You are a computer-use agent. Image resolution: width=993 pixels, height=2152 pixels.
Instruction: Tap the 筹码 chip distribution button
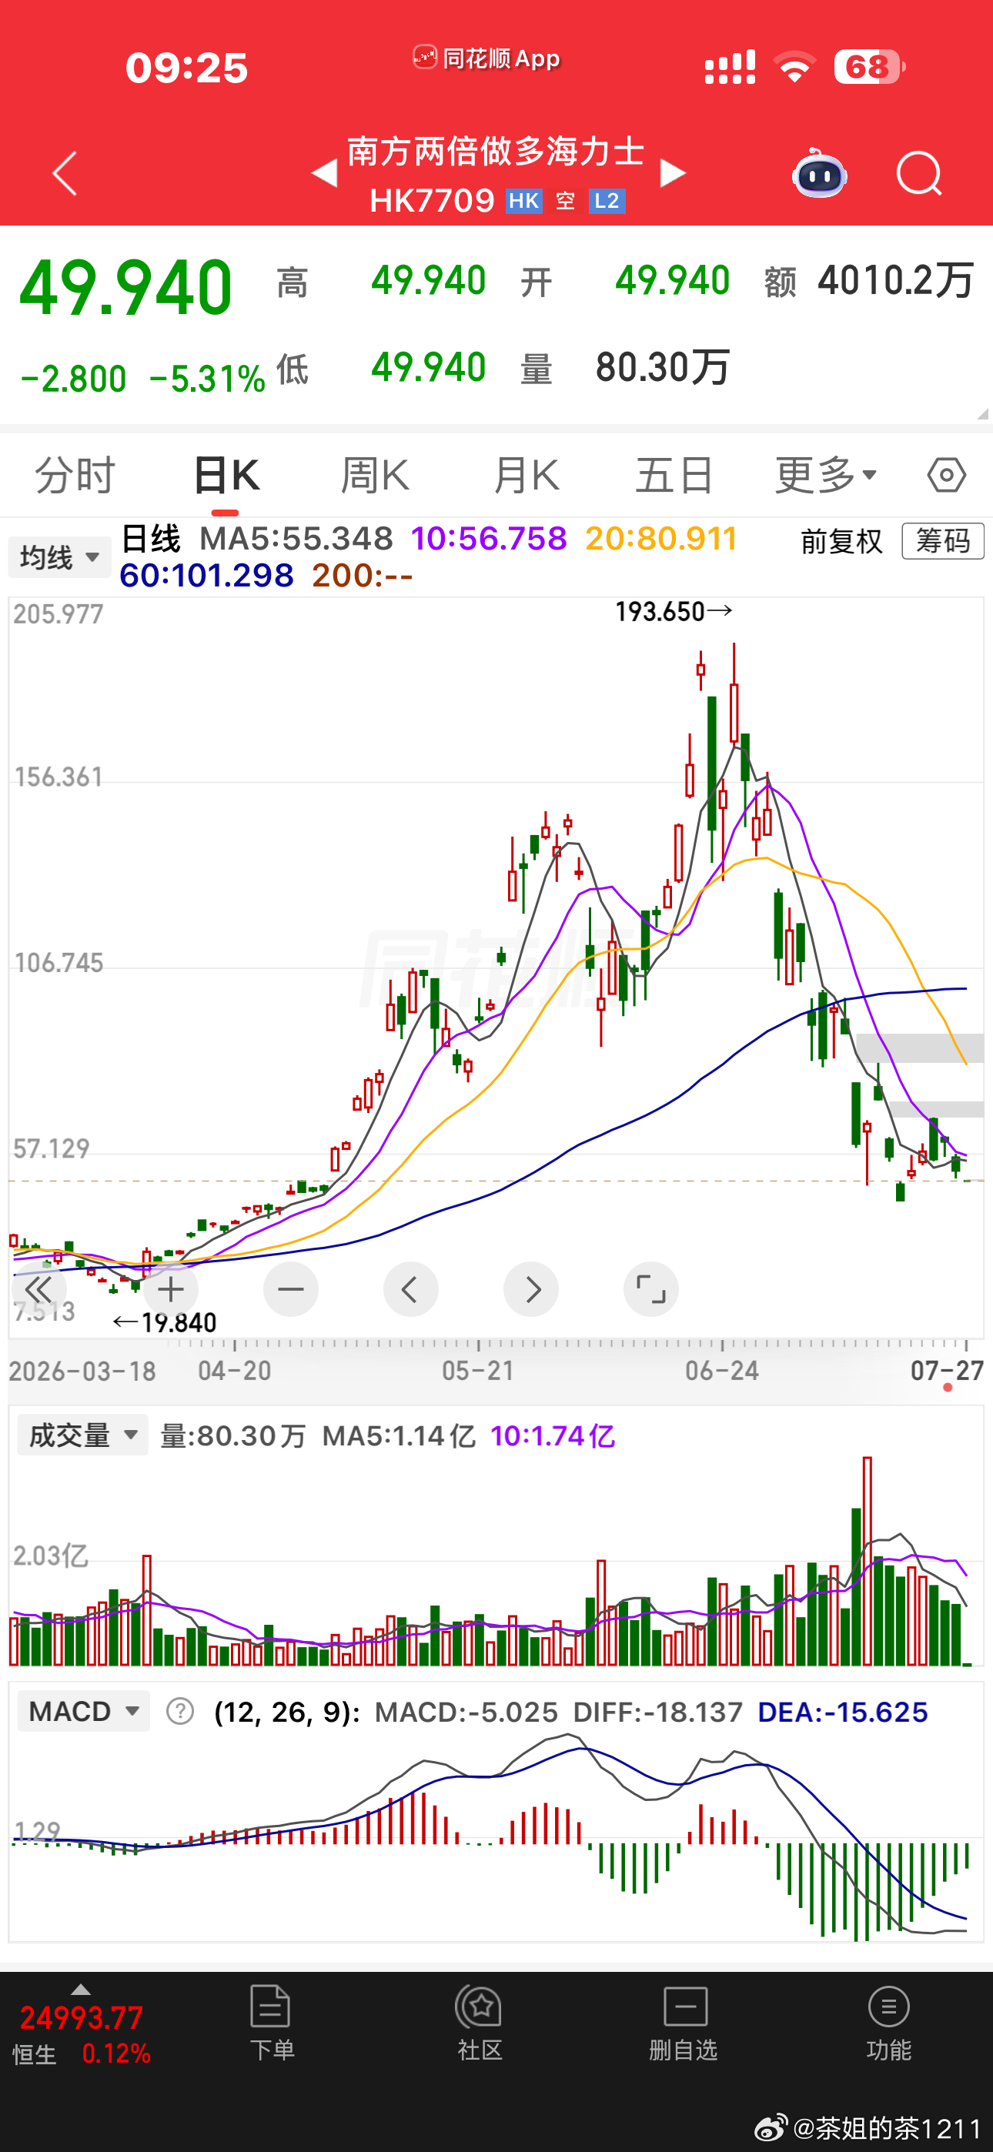coord(943,540)
